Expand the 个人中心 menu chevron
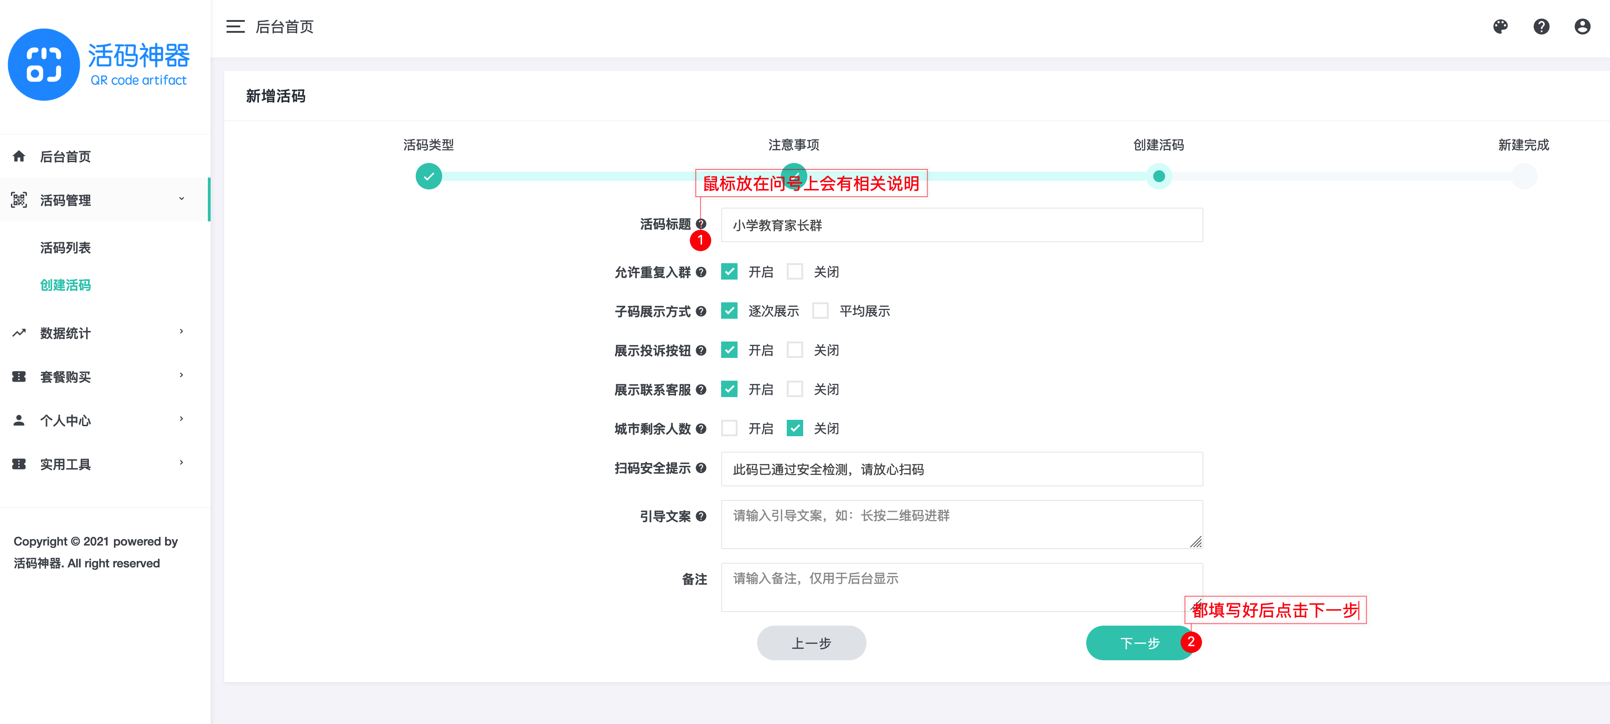1610x724 pixels. pos(181,419)
